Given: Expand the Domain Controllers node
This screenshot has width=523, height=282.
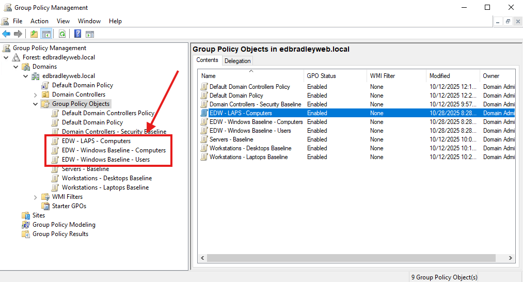Looking at the screenshot, I should tap(35, 95).
